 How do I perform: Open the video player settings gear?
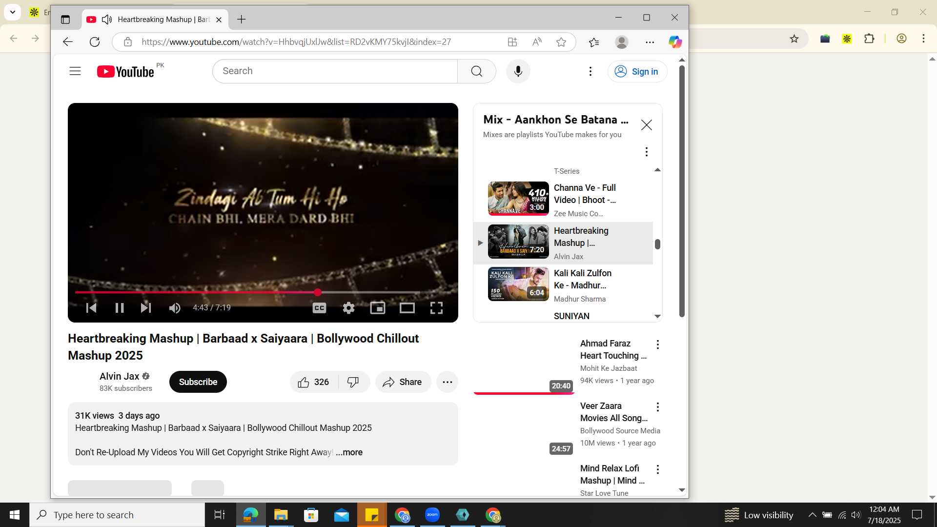348,308
